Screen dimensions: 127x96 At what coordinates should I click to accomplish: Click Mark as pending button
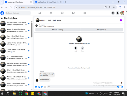pyautogui.click(x=58, y=30)
